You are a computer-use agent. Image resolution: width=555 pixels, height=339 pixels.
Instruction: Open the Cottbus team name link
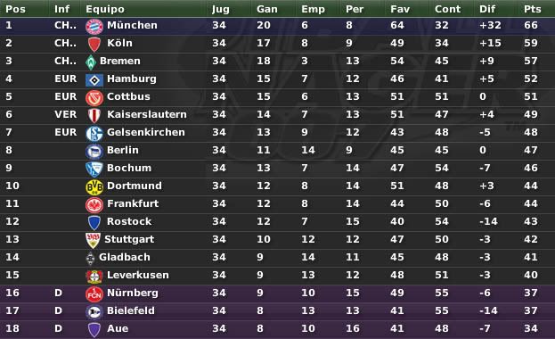tap(128, 96)
